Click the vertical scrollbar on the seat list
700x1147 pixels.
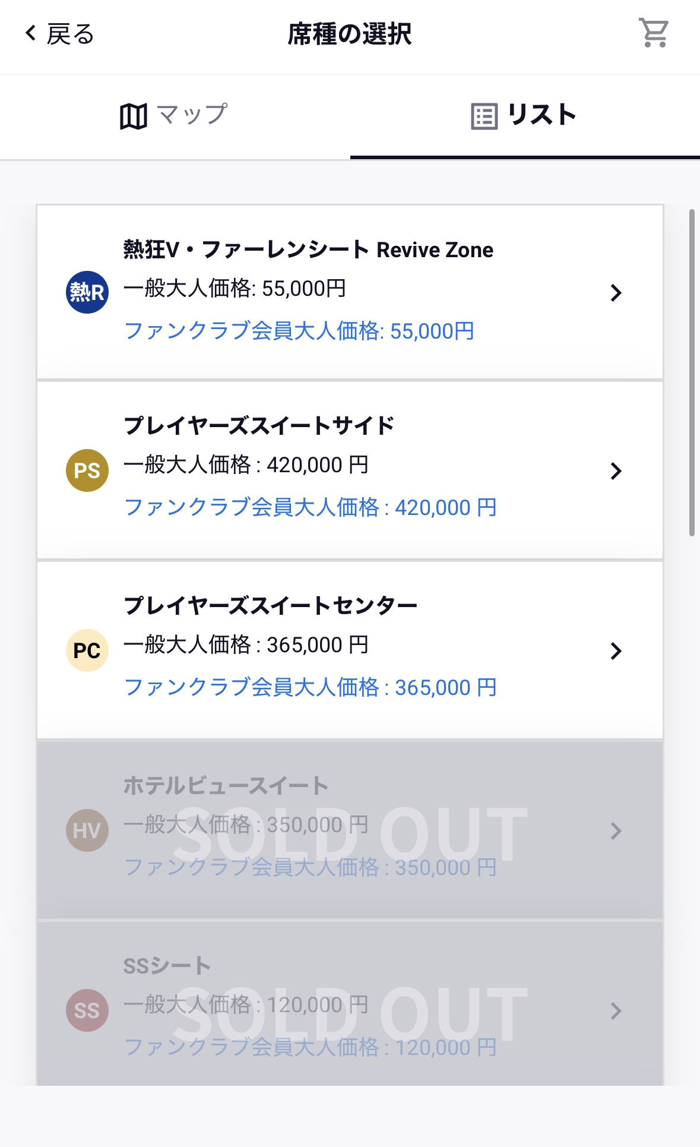click(x=692, y=372)
